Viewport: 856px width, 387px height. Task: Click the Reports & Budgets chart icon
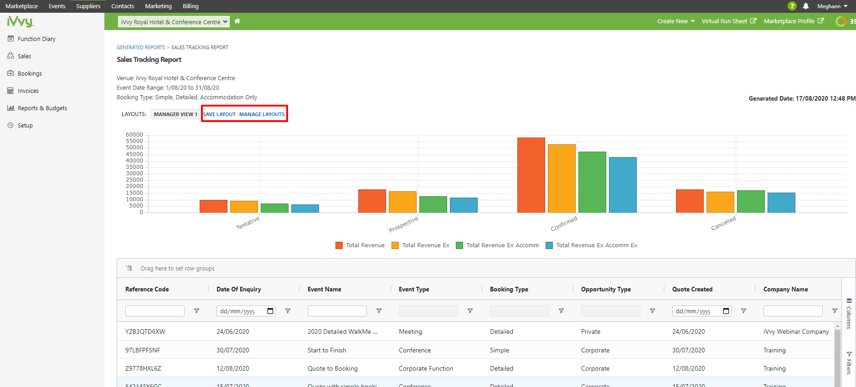coord(10,108)
